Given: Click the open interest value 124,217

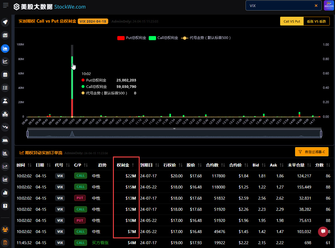Looking at the screenshot, I should pos(304,176).
